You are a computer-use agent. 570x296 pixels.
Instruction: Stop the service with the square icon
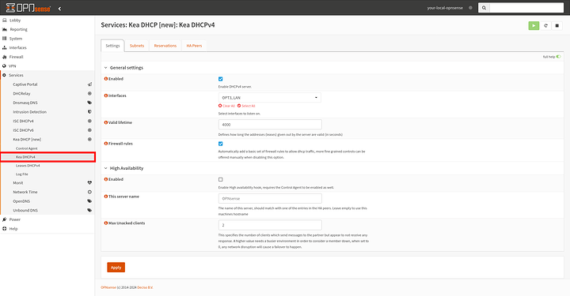click(557, 26)
